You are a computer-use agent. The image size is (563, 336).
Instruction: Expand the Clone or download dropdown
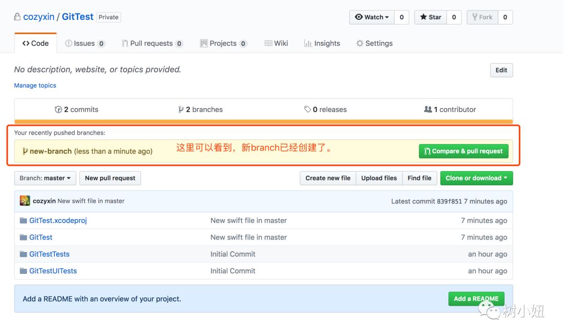476,178
